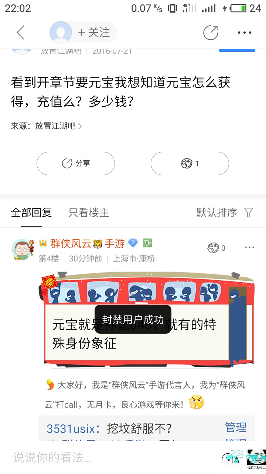Click the filter funnel icon
The image size is (266, 474).
coord(249,213)
